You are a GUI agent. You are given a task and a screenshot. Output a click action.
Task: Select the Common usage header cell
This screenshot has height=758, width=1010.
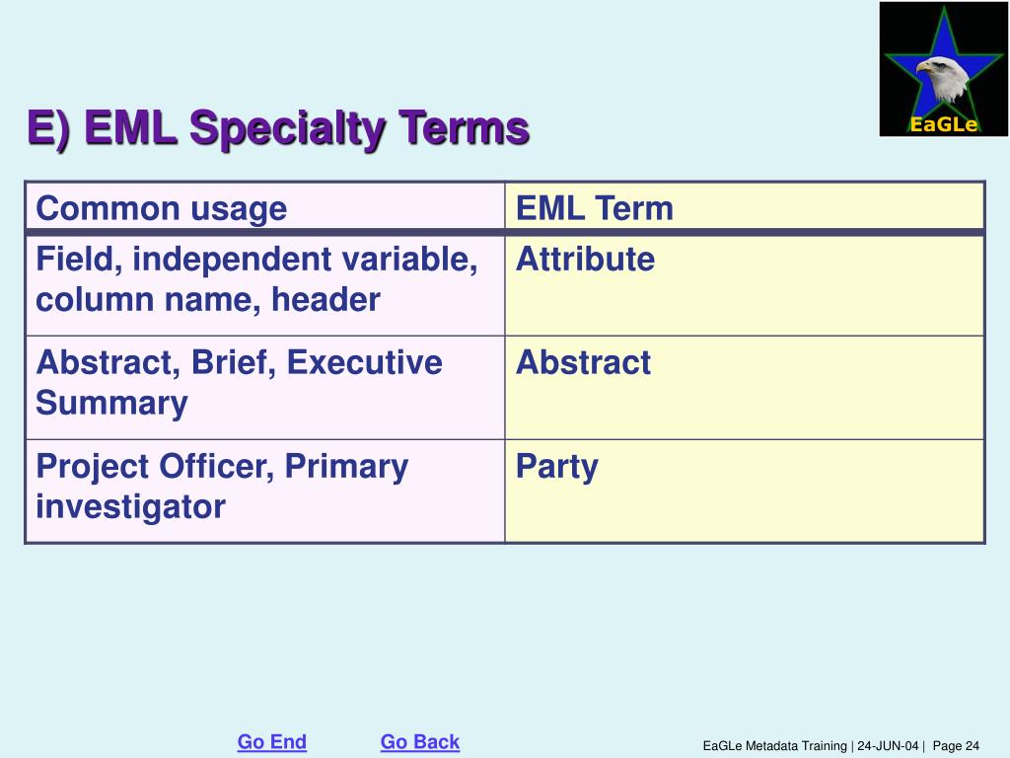point(264,207)
